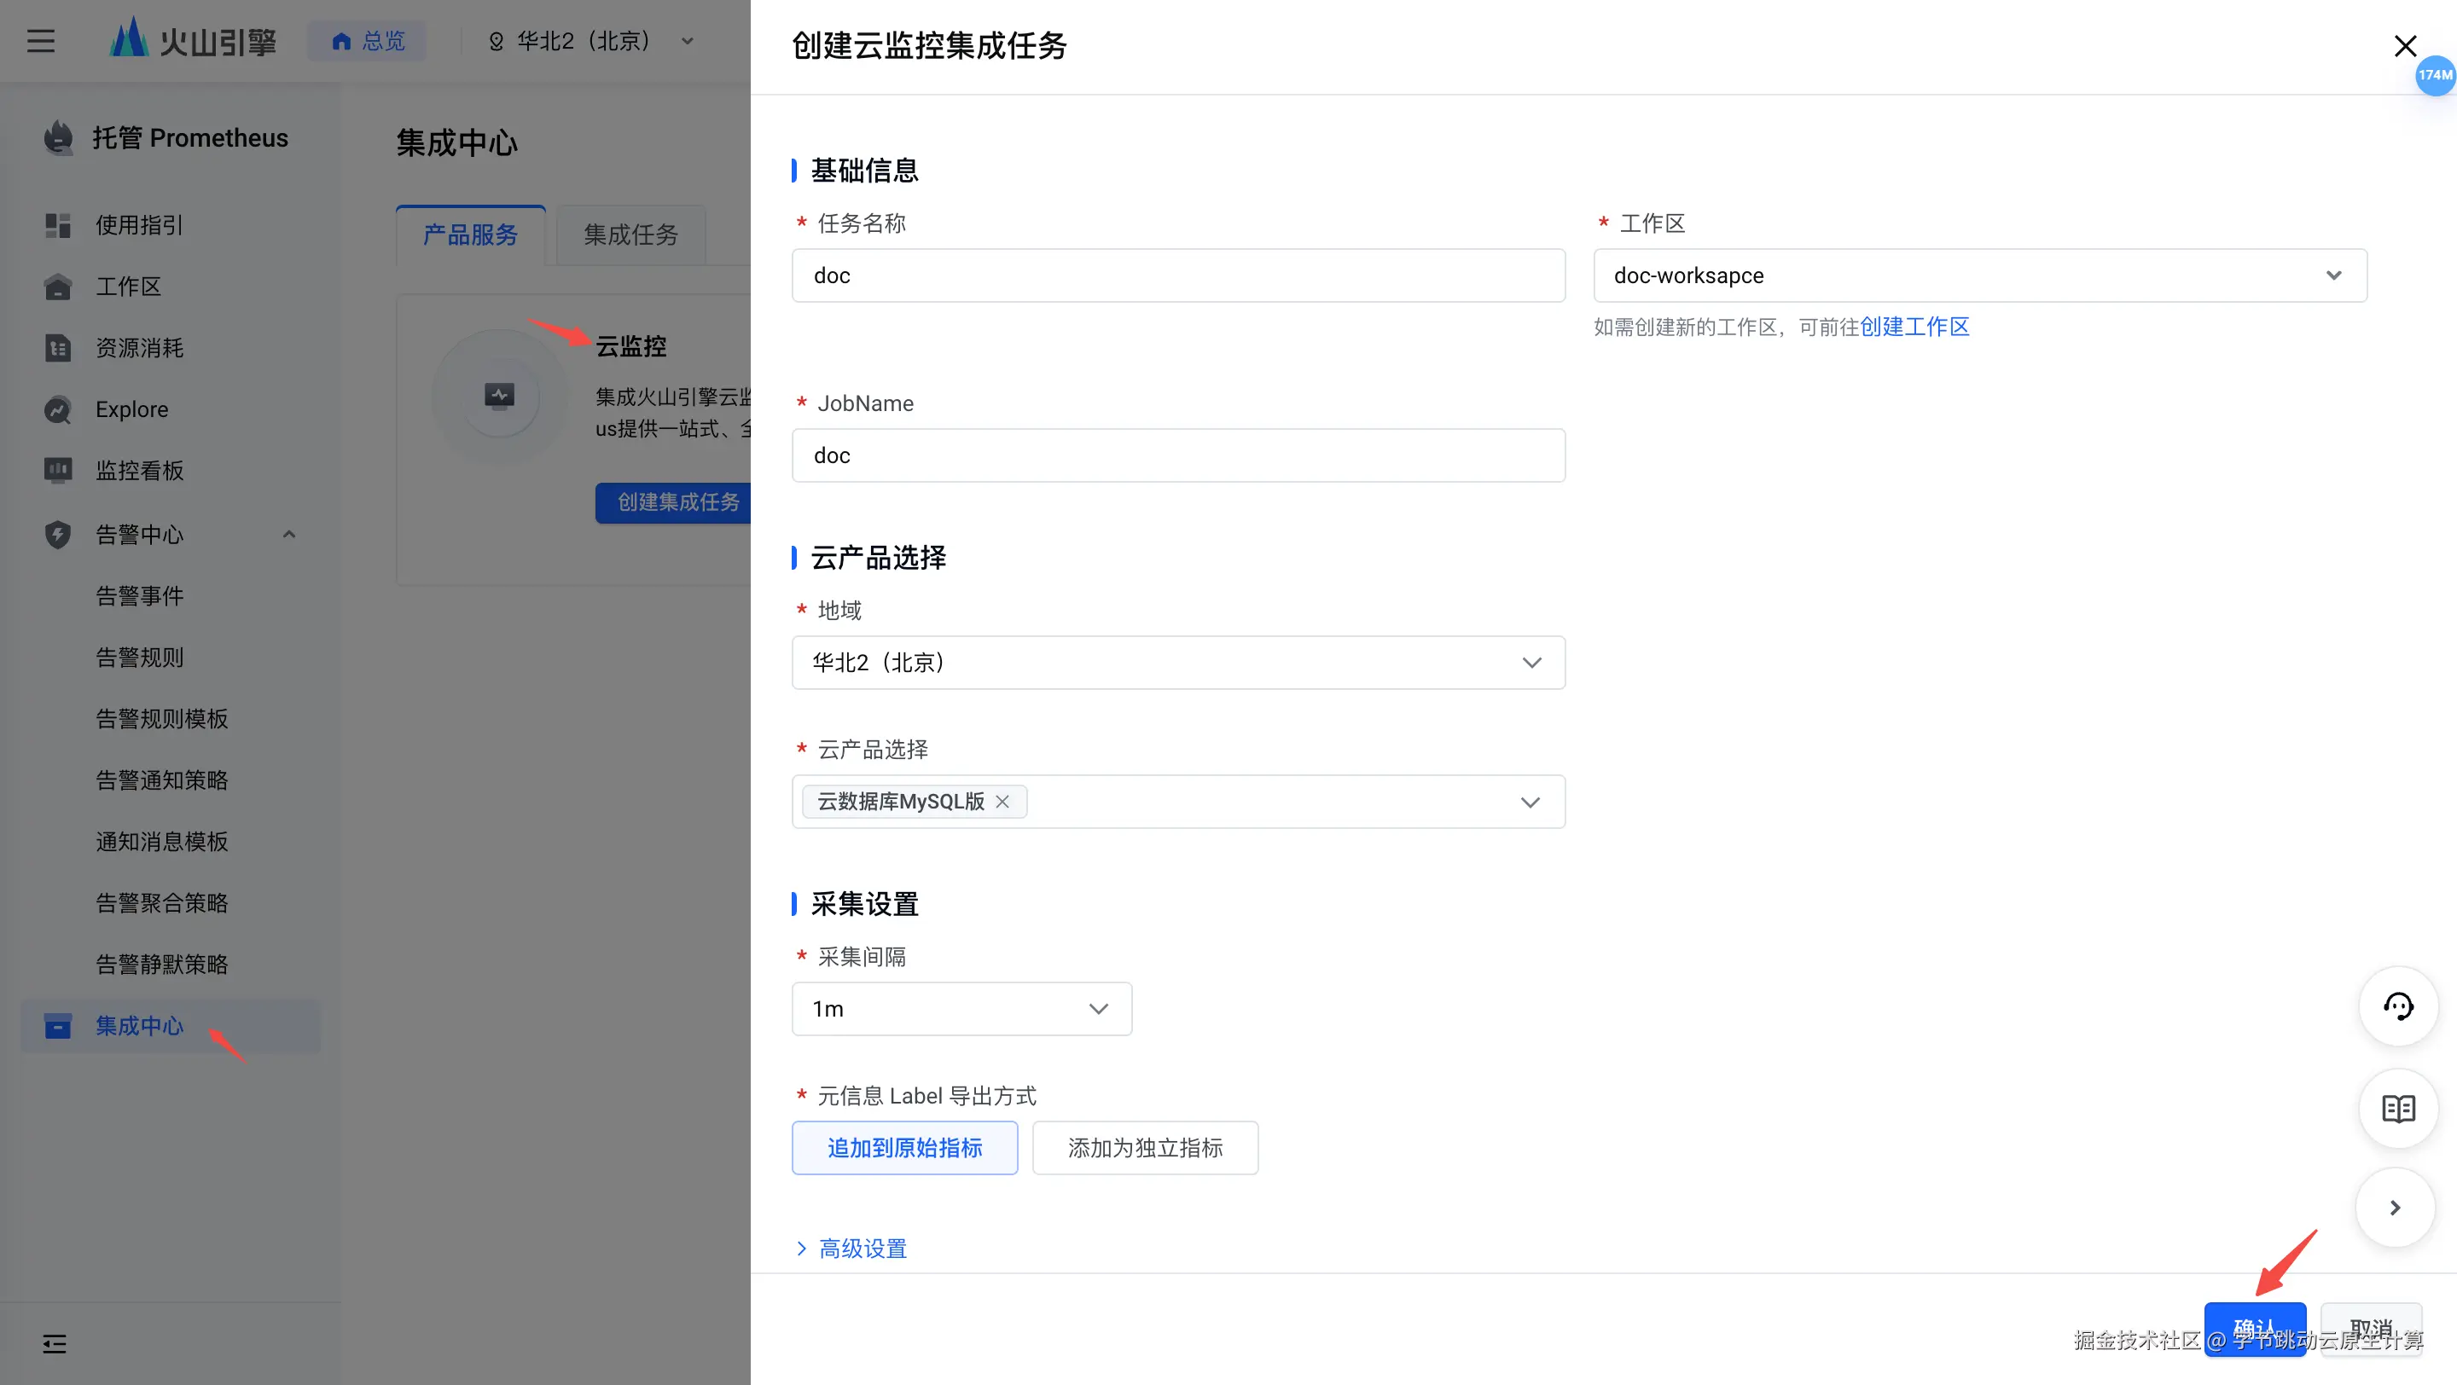Click the 创建工作区 link
This screenshot has width=2457, height=1385.
(1914, 327)
